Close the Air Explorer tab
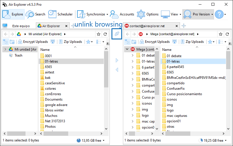233x146 pixels. (x=66, y=26)
